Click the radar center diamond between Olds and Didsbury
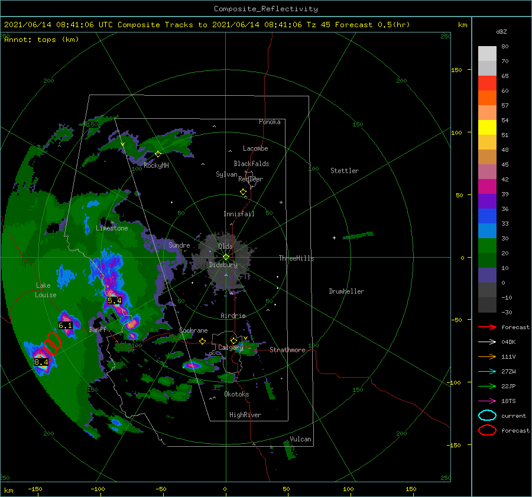Image resolution: width=532 pixels, height=497 pixels. coord(226,257)
